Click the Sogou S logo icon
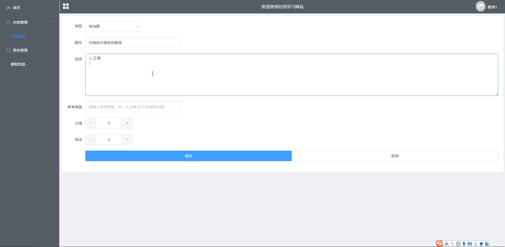505x247 pixels. (x=439, y=244)
